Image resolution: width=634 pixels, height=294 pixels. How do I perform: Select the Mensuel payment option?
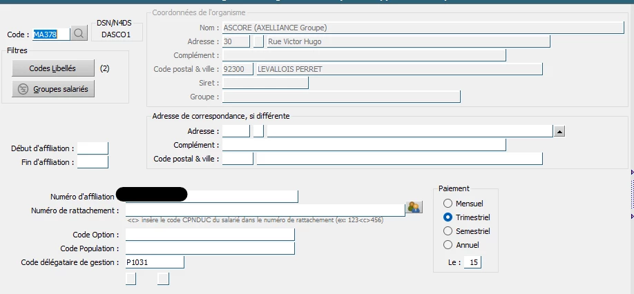pyautogui.click(x=448, y=204)
